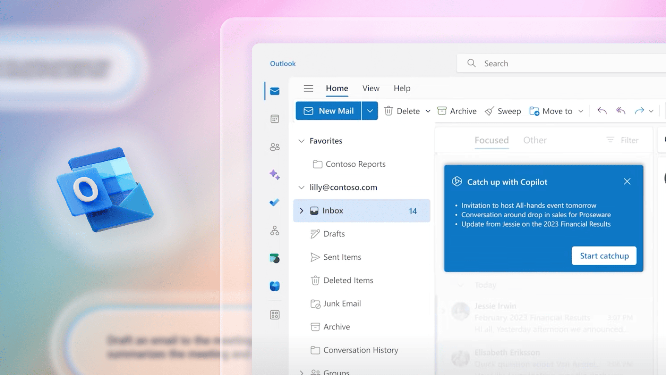
Task: Select the People icon in the sidebar
Action: (275, 147)
